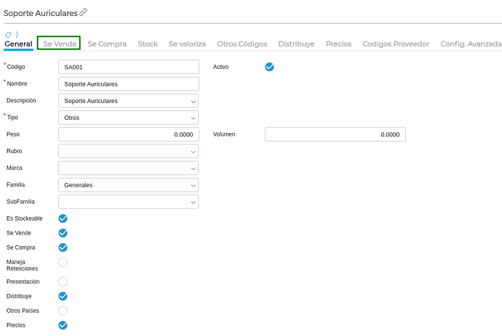Uncheck the Activo checkbox
Viewport: 502px width, 336px height.
[x=269, y=67]
